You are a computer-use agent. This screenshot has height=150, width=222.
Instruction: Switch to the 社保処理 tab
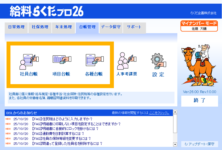tap(40, 27)
